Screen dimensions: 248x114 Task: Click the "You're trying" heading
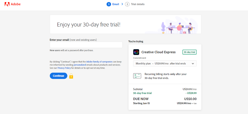(x=136, y=42)
